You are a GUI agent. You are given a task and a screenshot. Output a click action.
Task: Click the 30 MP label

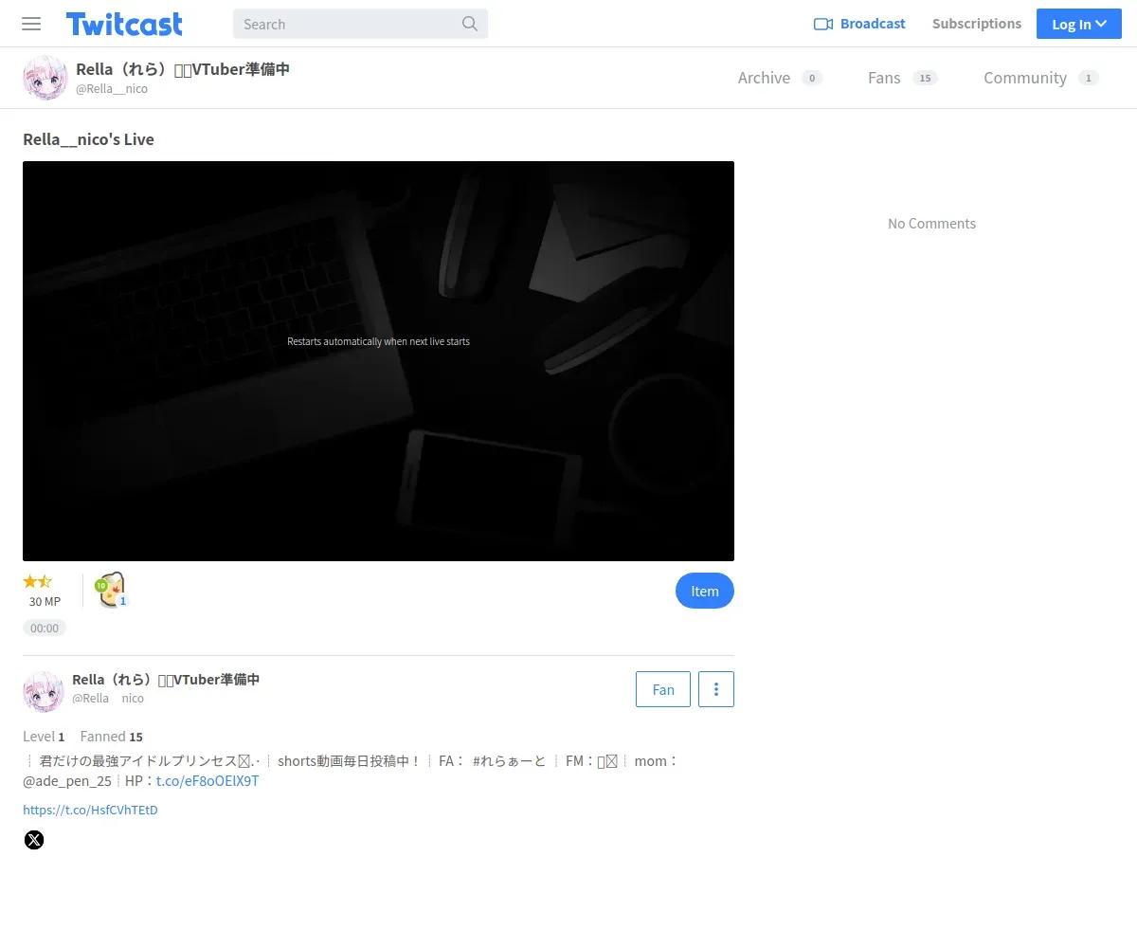point(45,602)
